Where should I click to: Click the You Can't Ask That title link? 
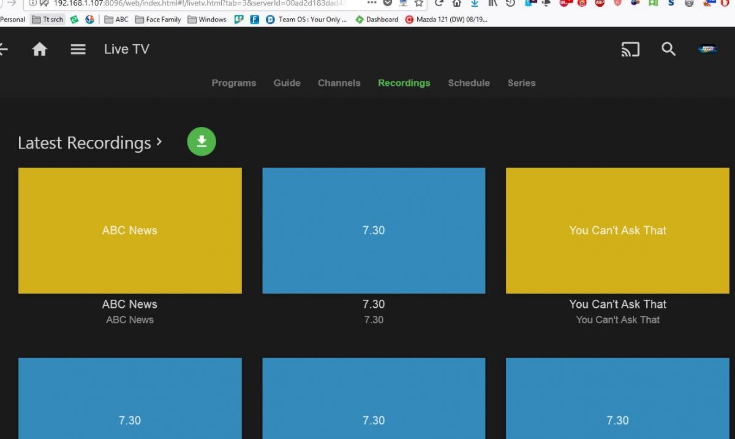coord(617,304)
